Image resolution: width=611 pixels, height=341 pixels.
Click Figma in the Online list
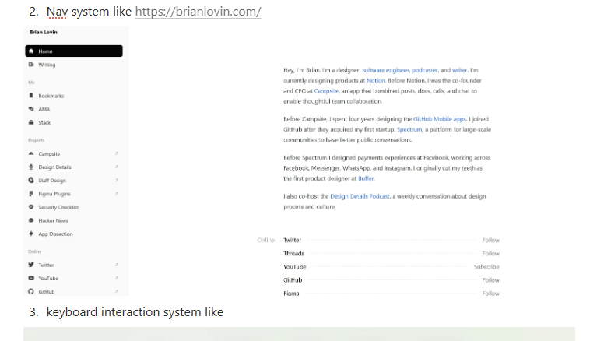point(291,294)
